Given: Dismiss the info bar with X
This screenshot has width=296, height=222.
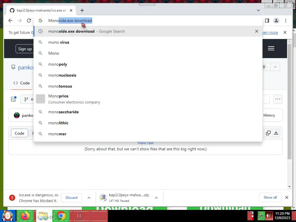Looking at the screenshot, I should [285, 32].
